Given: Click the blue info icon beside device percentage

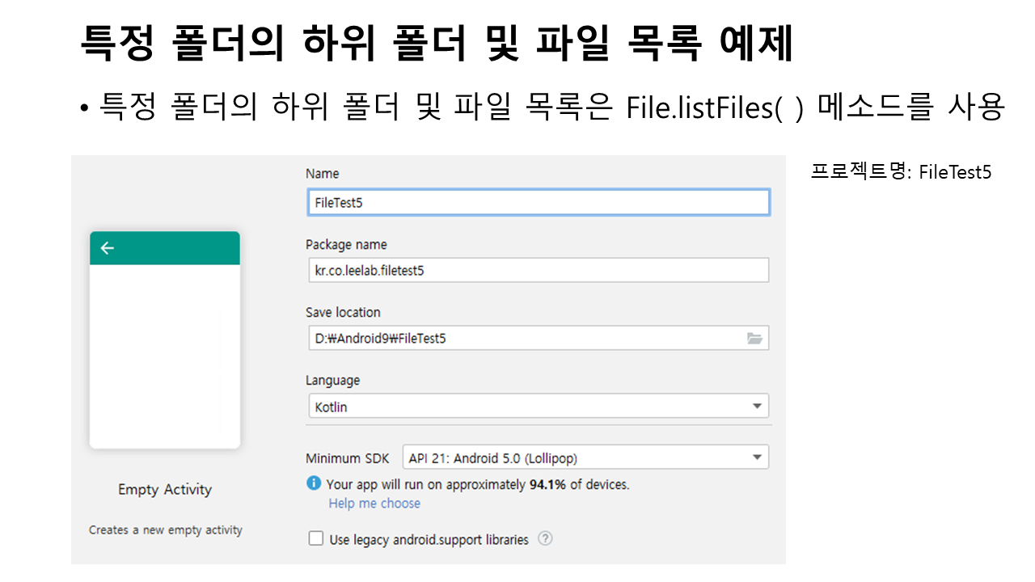Looking at the screenshot, I should click(314, 483).
